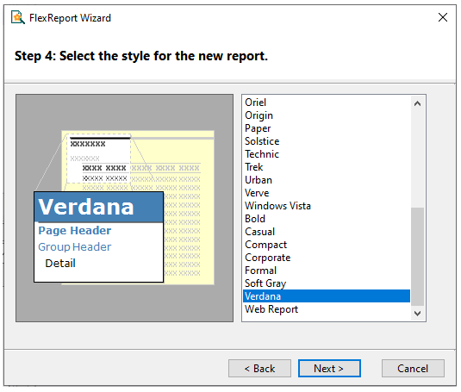Return to previous step with Back
Image resolution: width=461 pixels, height=392 pixels.
[x=259, y=368]
